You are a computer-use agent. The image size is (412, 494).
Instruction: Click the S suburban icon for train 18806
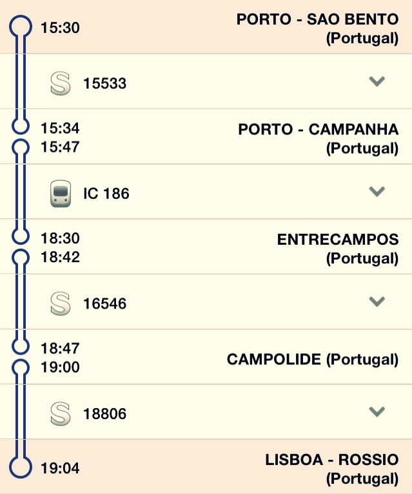tap(60, 414)
